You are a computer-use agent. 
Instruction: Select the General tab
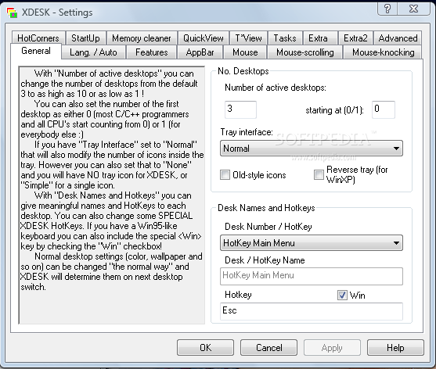click(36, 51)
